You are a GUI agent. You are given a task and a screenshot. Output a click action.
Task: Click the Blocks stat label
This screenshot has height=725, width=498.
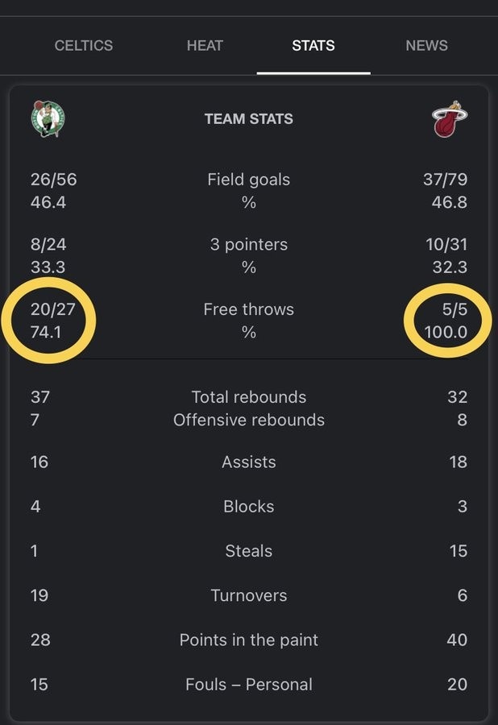[249, 507]
